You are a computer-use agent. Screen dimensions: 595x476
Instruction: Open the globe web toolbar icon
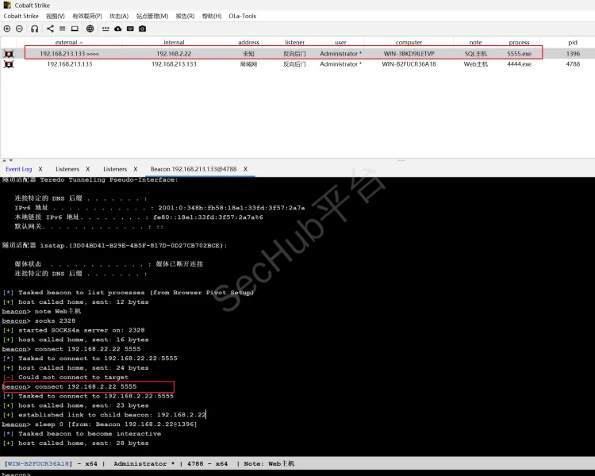[x=90, y=29]
